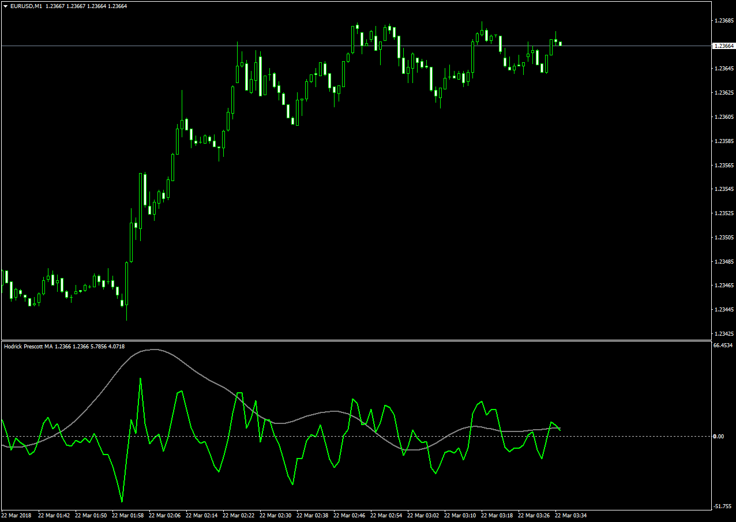Click the 1.23485 price scale label
The height and width of the screenshot is (522, 736).
723,262
